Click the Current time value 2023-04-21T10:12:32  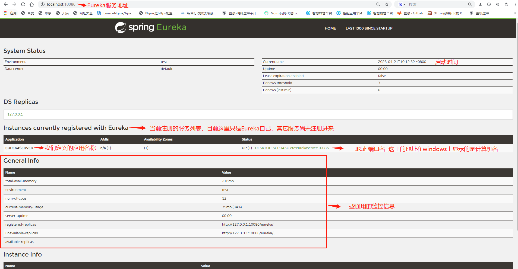click(x=402, y=62)
